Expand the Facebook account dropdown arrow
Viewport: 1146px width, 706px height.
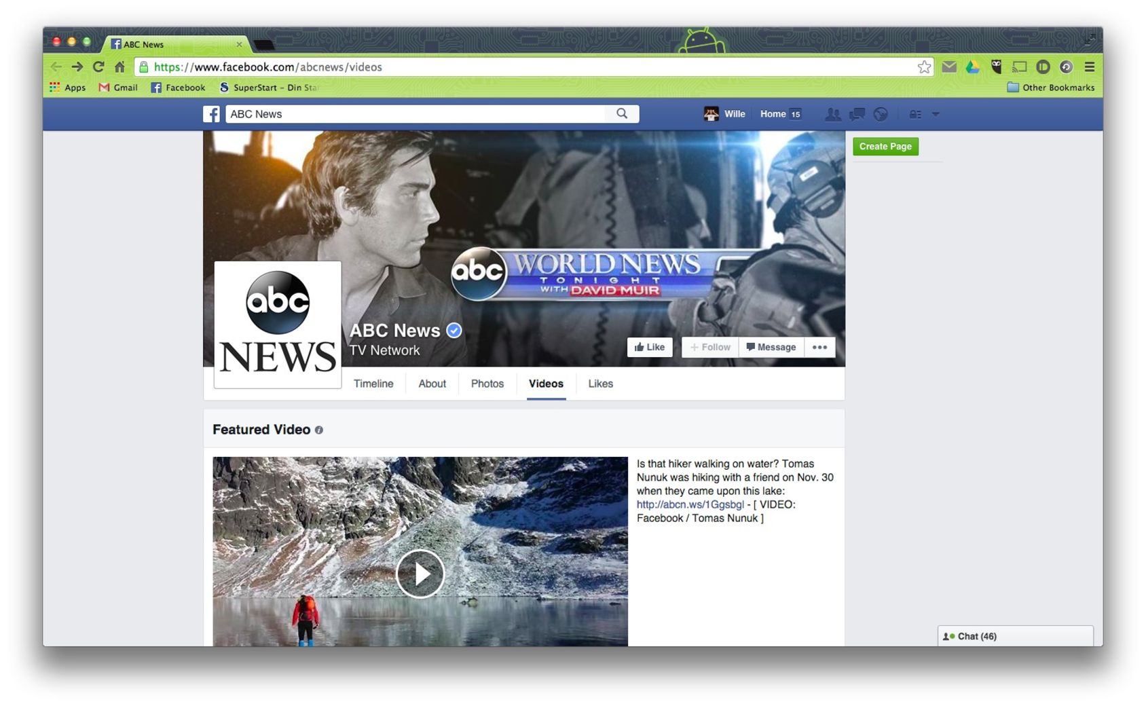click(x=936, y=114)
